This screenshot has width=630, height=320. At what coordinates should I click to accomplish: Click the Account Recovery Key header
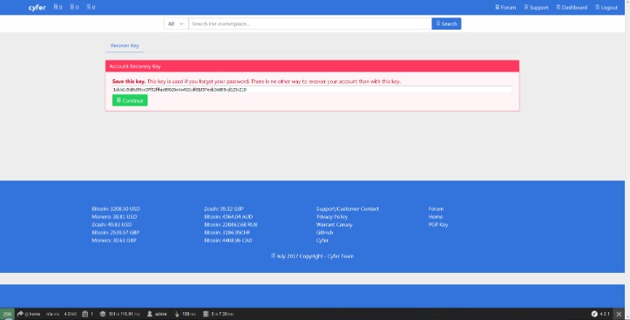[x=312, y=66]
